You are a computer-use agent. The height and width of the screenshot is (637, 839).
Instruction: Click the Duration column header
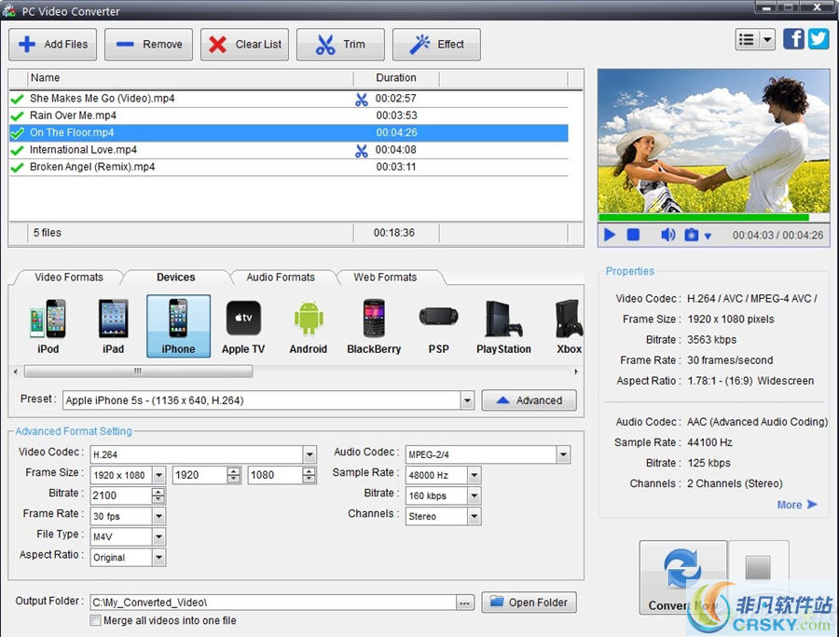click(x=396, y=78)
